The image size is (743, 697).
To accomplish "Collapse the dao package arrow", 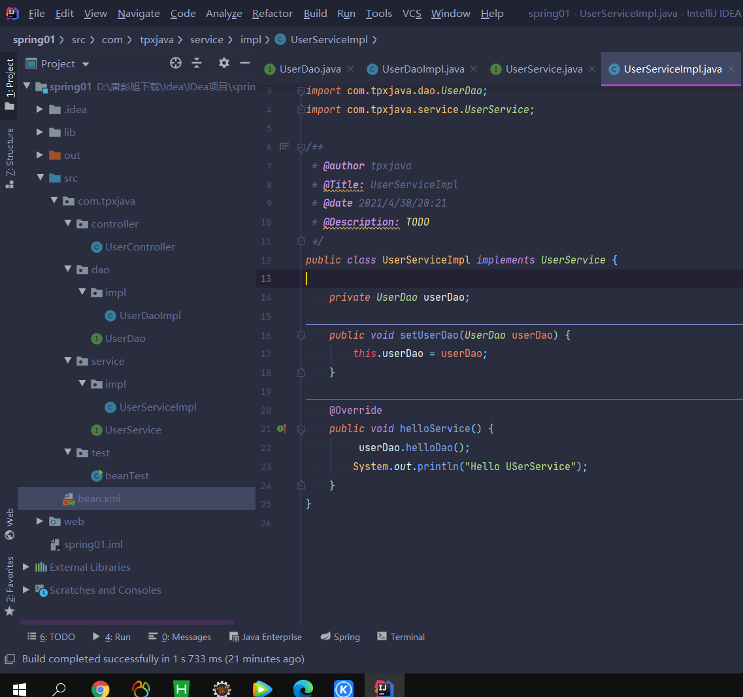I will 68,269.
